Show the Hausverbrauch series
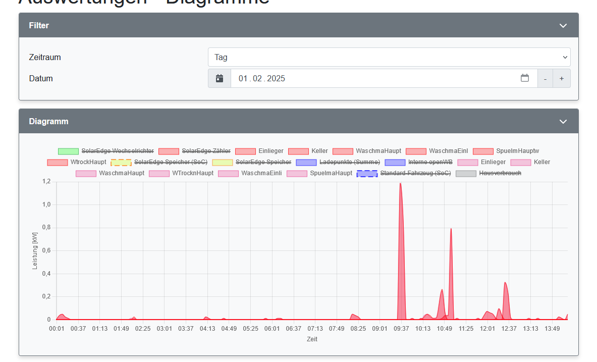Image resolution: width=597 pixels, height=362 pixels. pyautogui.click(x=502, y=173)
